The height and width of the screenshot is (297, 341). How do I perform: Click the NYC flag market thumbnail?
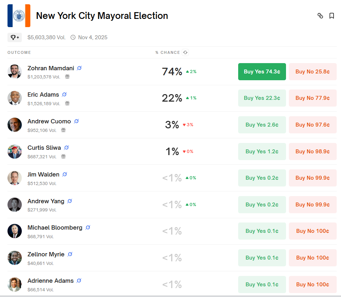click(x=19, y=16)
